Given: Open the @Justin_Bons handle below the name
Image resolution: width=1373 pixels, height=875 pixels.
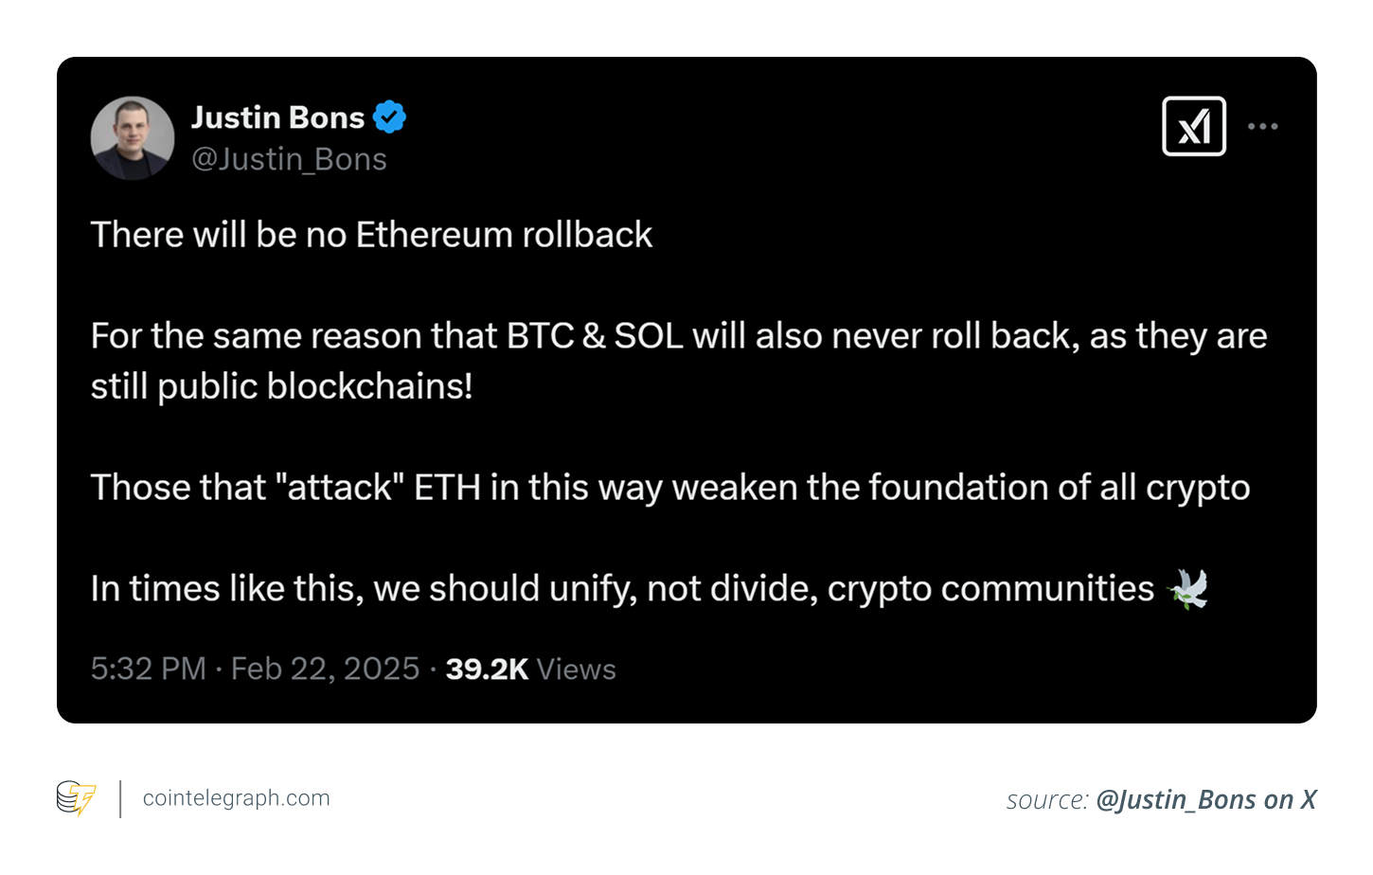Looking at the screenshot, I should point(291,159).
